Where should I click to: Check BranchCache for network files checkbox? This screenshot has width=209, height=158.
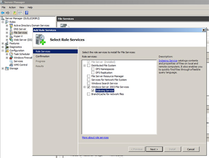pos(89,94)
